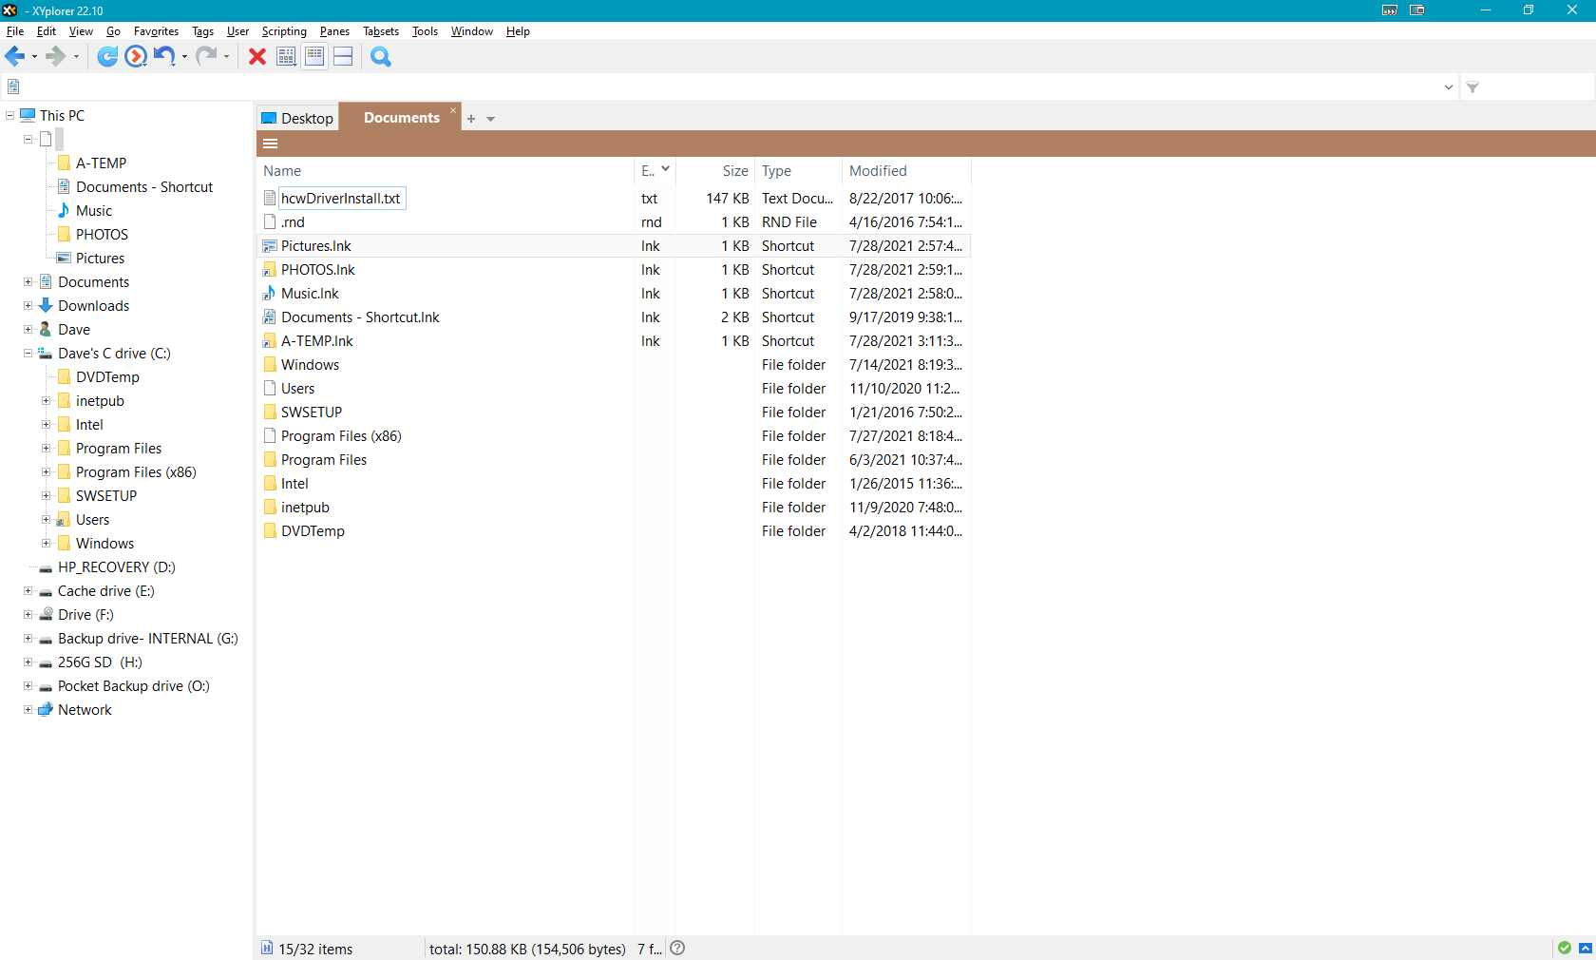Image resolution: width=1596 pixels, height=960 pixels.
Task: Open the hamburger menu in the pane header
Action: pyautogui.click(x=271, y=144)
